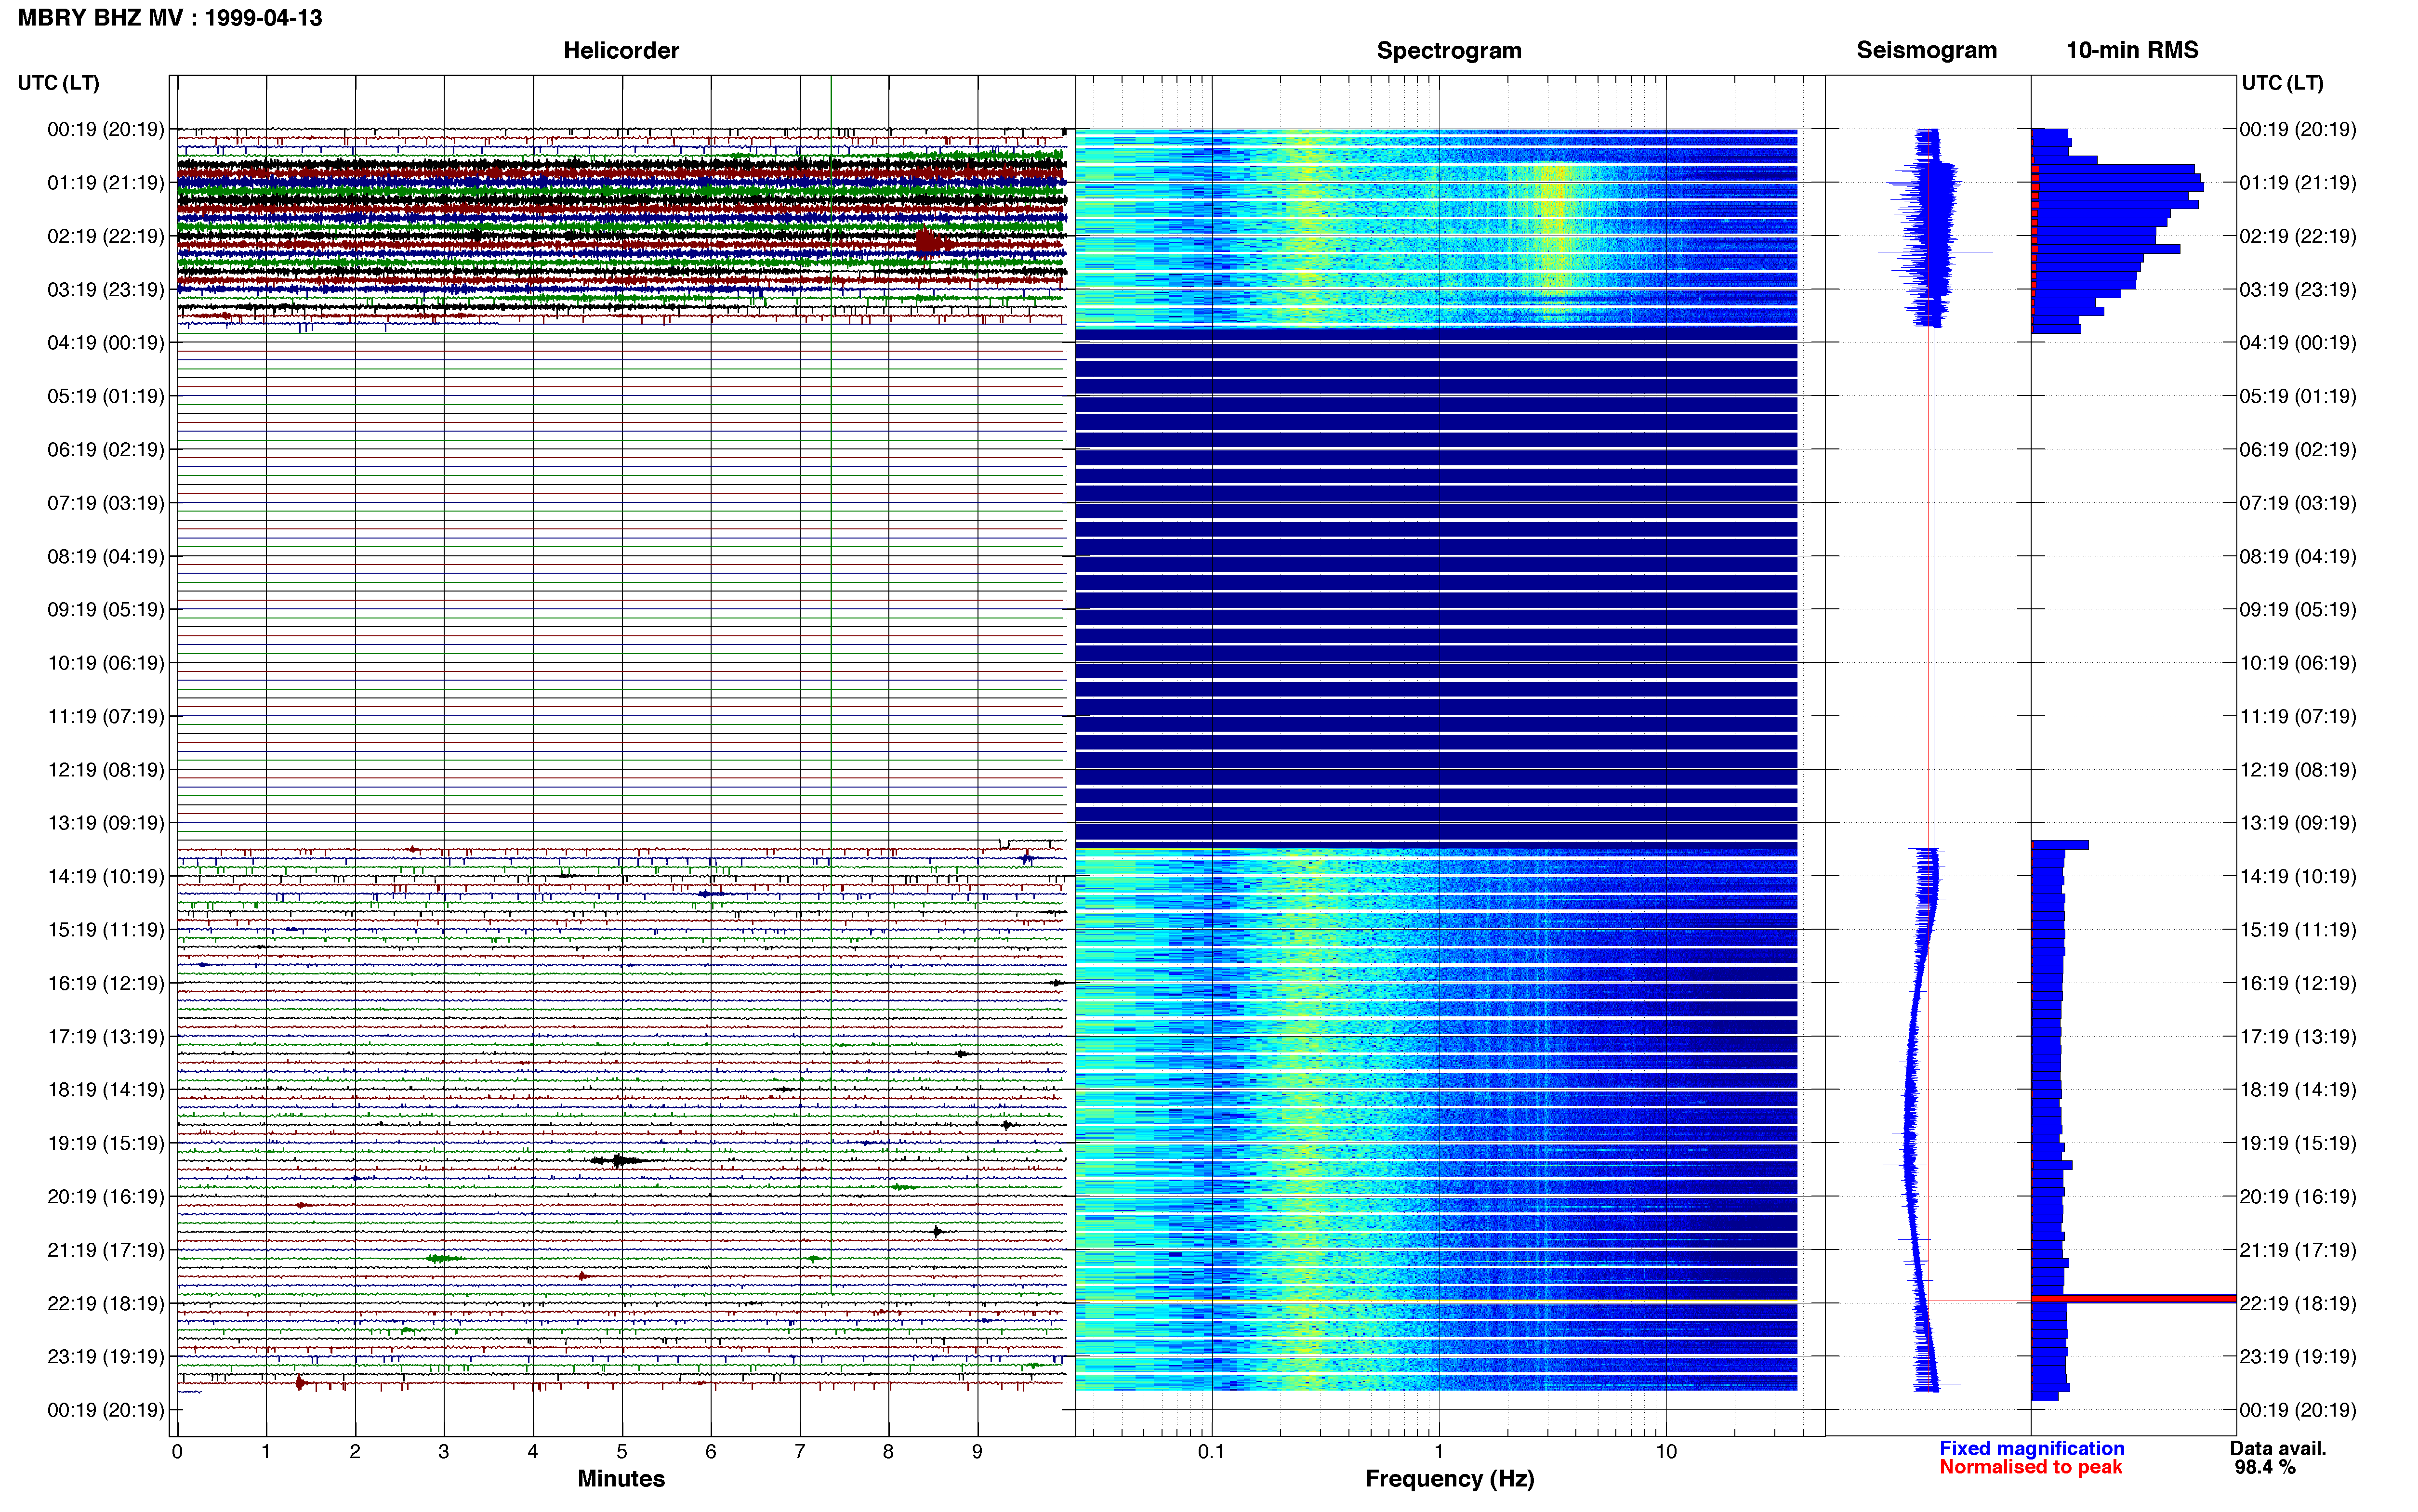Click helicorder time label '20:19 (16:19)'
This screenshot has width=2418, height=1512.
(x=105, y=1196)
